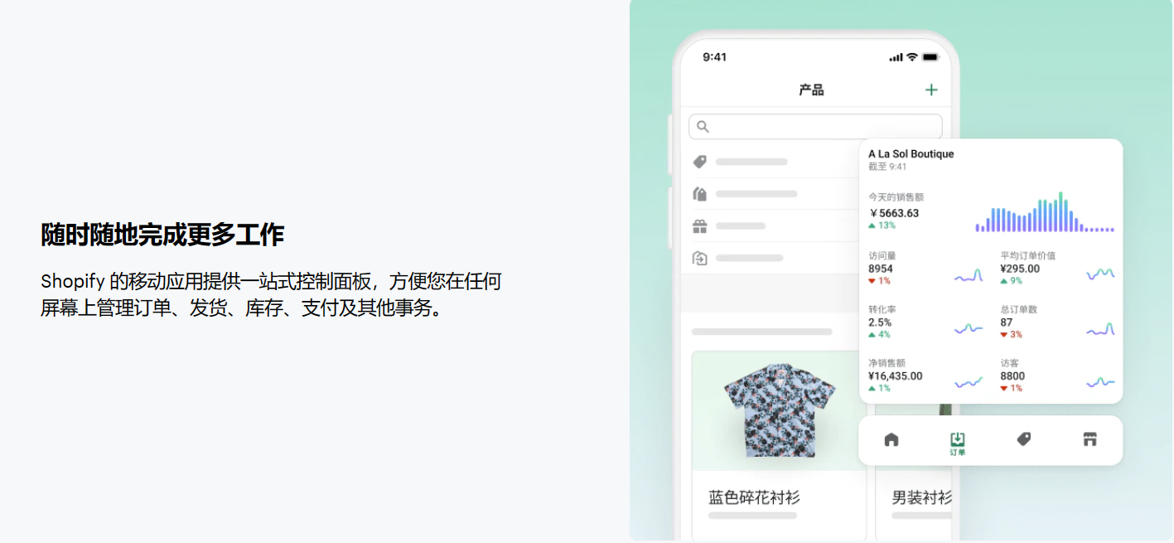Select the shopping bags icon row
Viewport: 1174px width, 543px height.
click(x=771, y=194)
